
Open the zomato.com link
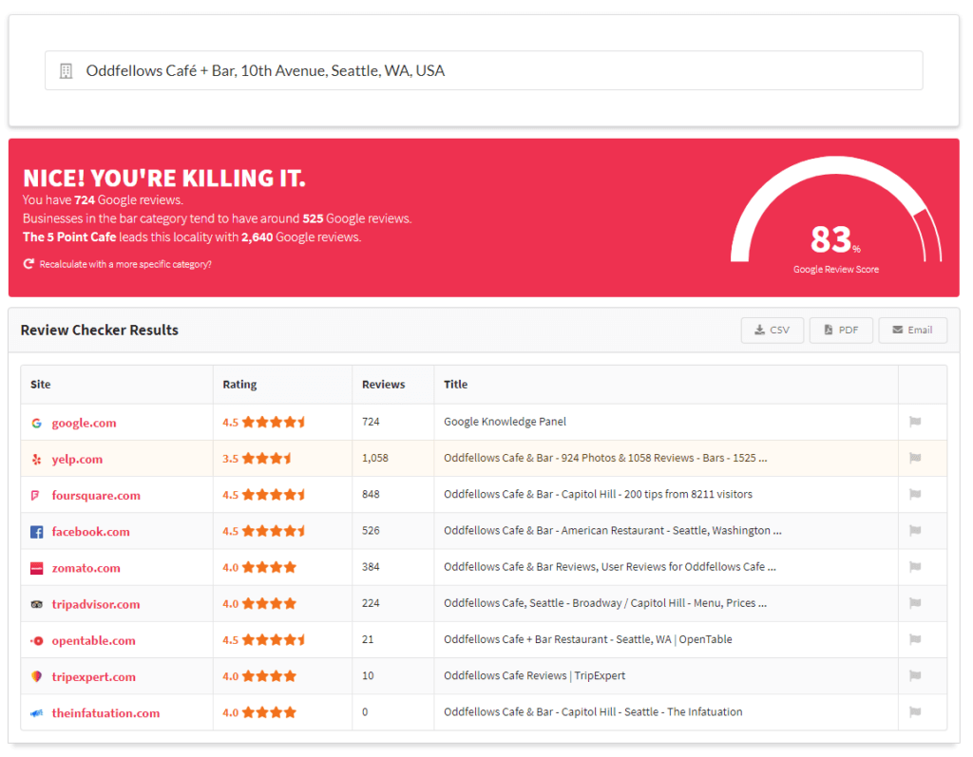(86, 568)
